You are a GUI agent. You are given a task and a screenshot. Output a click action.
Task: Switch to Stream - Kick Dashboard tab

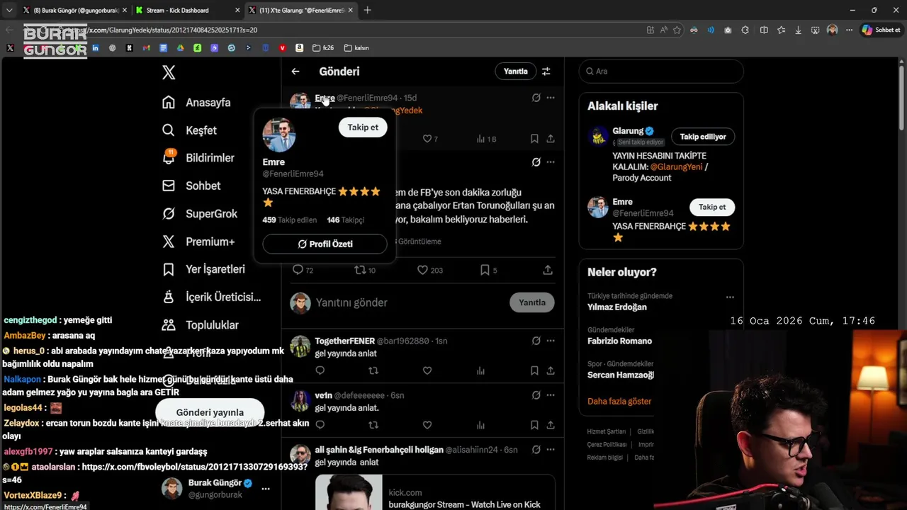[x=186, y=11]
